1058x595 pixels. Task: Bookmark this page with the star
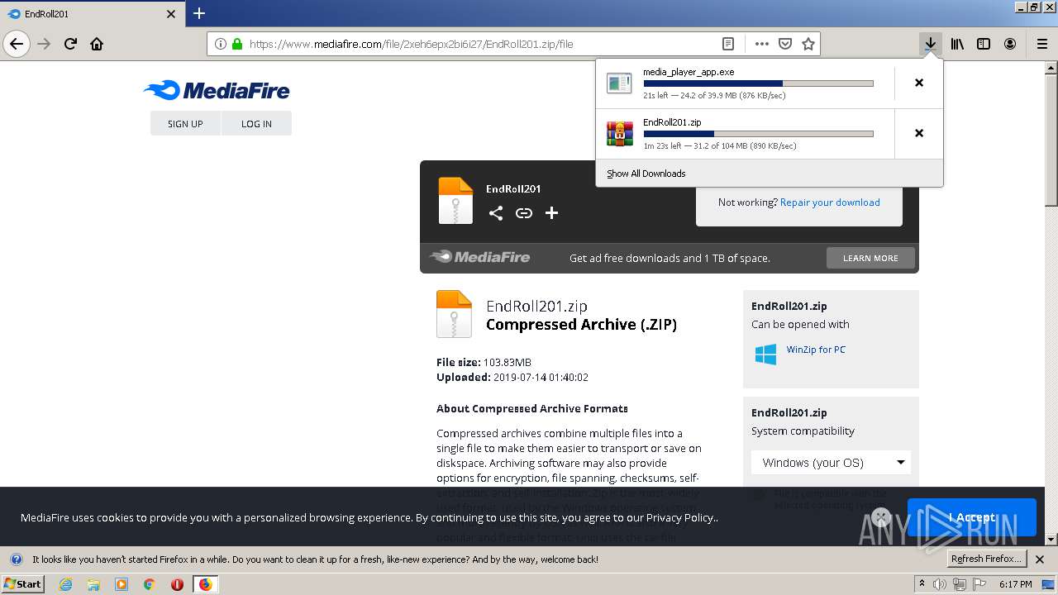tap(808, 44)
